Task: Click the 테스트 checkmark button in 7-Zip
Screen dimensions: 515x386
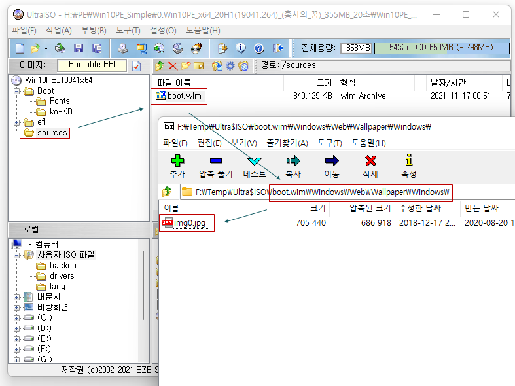Action: [255, 166]
